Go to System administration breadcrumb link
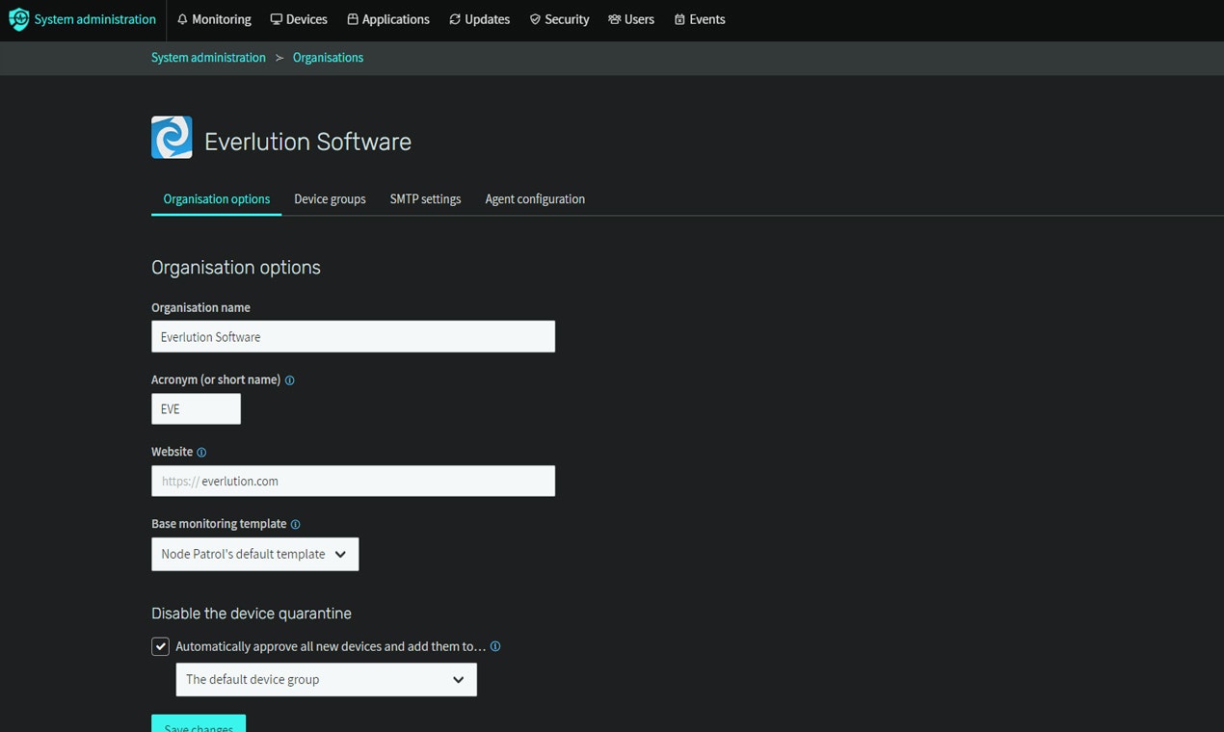 [x=208, y=58]
